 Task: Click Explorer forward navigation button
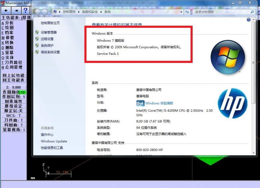[x=45, y=12]
